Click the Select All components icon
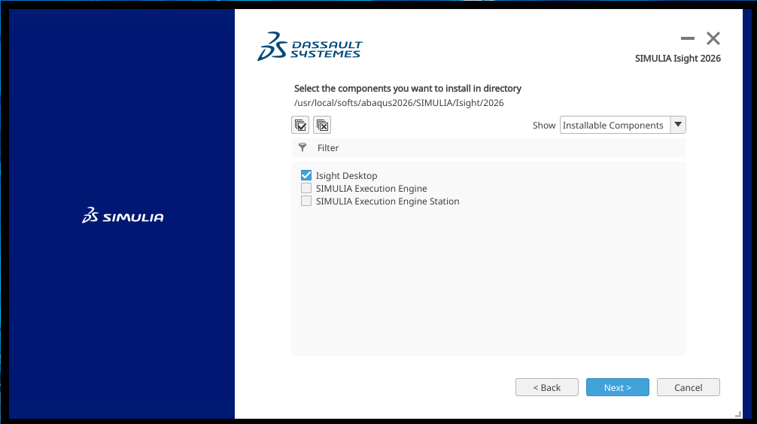 pyautogui.click(x=300, y=125)
